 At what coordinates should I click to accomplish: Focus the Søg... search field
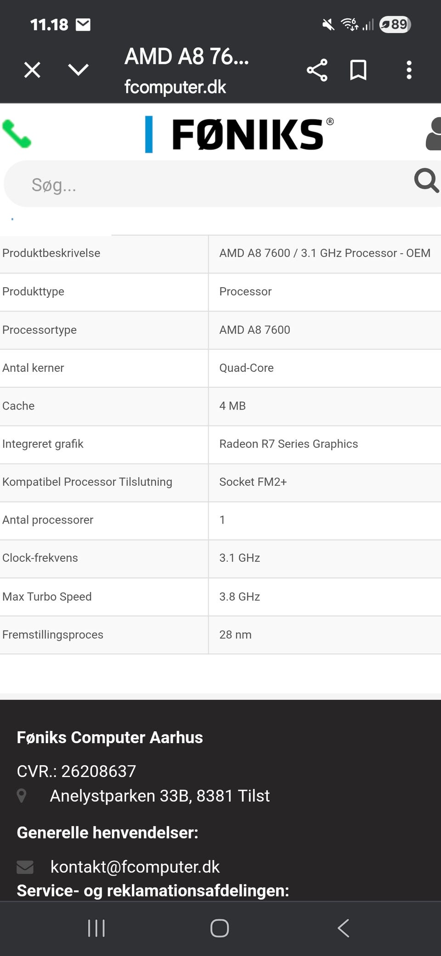(207, 185)
